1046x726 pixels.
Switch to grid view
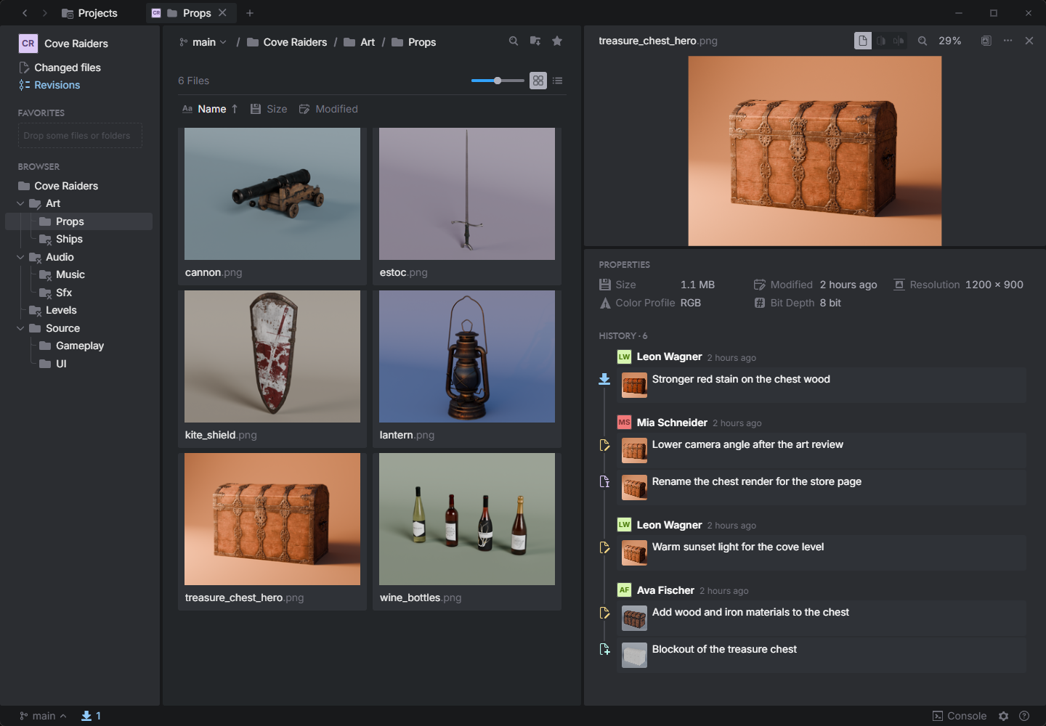click(538, 81)
